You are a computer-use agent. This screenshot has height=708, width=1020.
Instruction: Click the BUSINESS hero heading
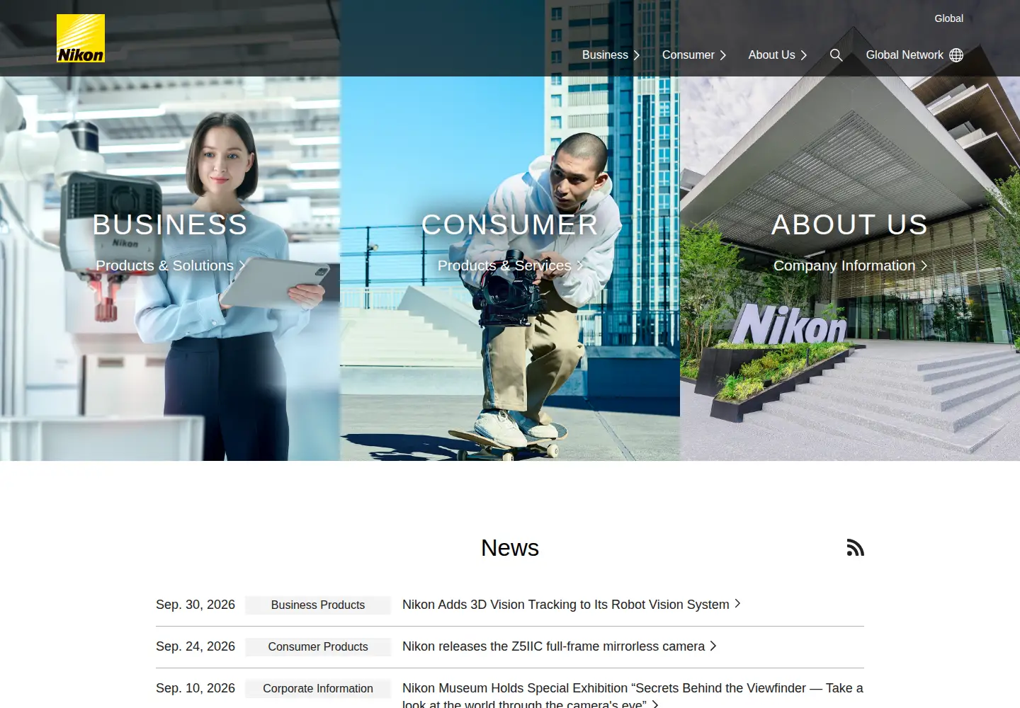coord(170,224)
